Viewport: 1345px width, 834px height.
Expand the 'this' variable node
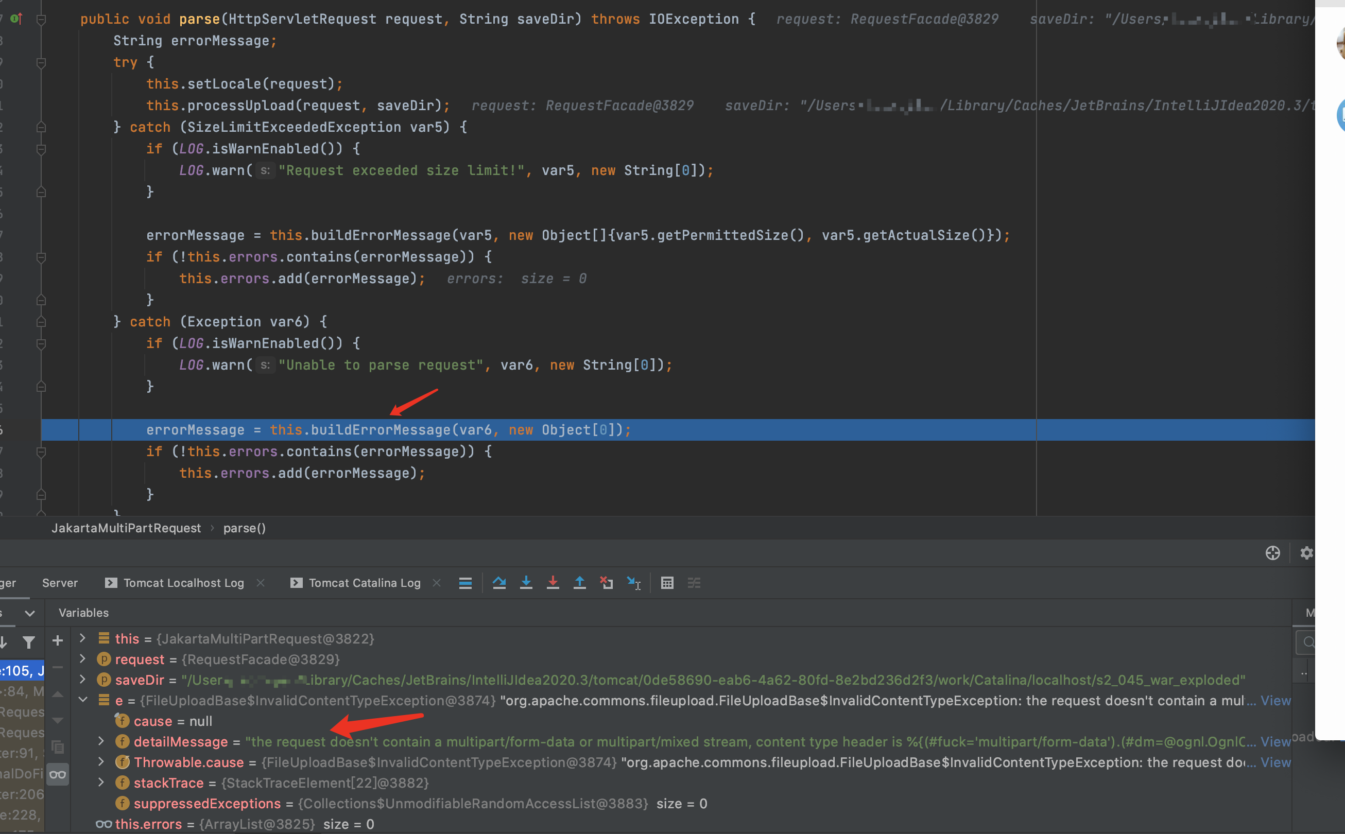pyautogui.click(x=83, y=639)
